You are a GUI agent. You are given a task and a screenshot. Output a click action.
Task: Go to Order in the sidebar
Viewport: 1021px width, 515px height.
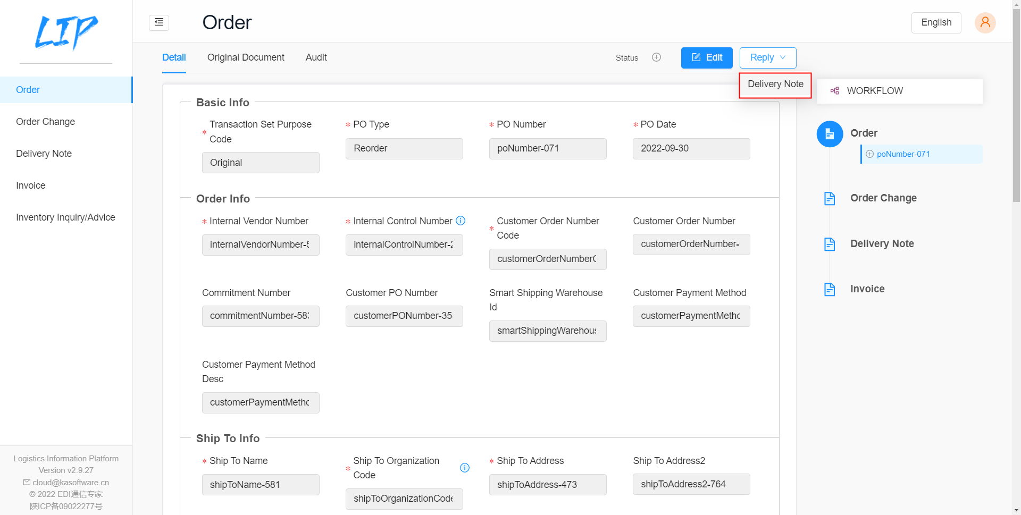pos(66,90)
